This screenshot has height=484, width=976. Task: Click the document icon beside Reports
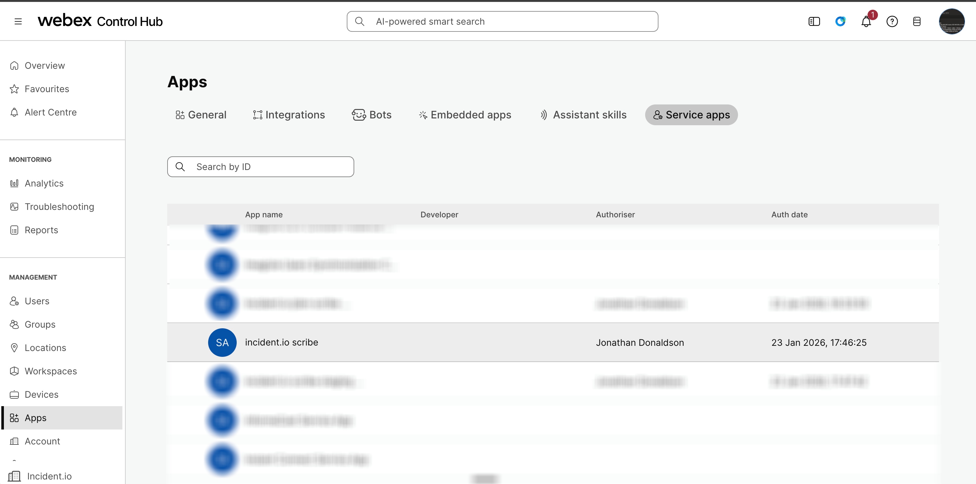click(x=14, y=230)
